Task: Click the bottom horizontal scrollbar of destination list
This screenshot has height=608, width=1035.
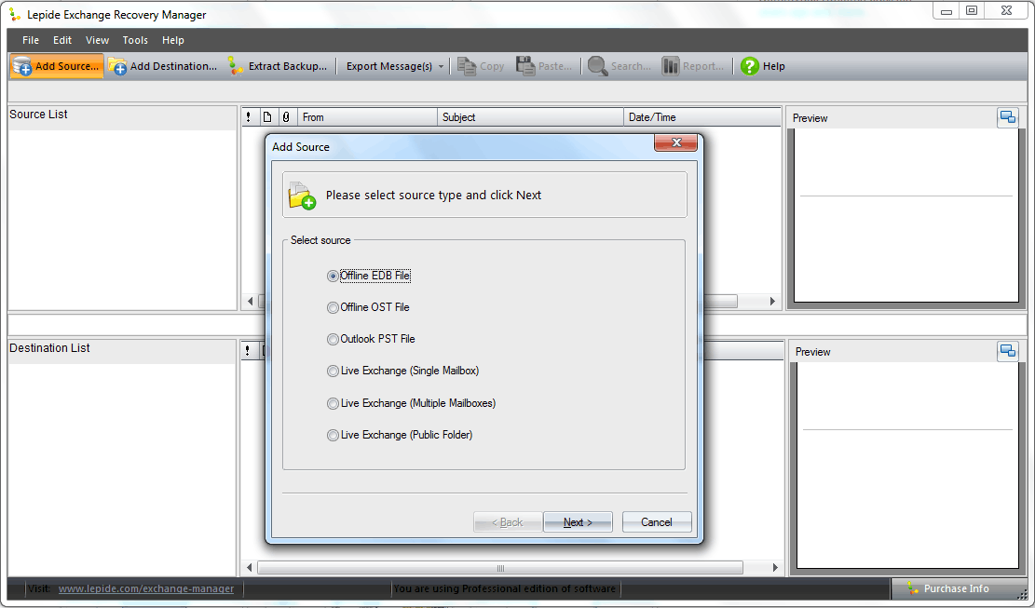Action: pos(499,568)
